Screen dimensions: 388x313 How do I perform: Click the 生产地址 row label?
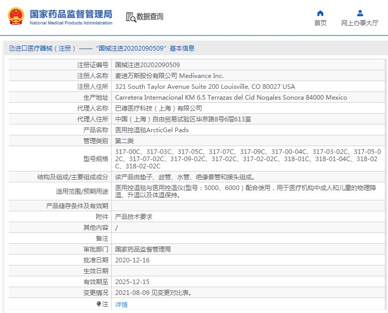point(96,98)
